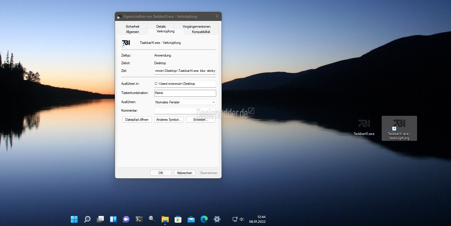This screenshot has height=226, width=451.
Task: Click inside the Ziel target field
Action: [185, 71]
